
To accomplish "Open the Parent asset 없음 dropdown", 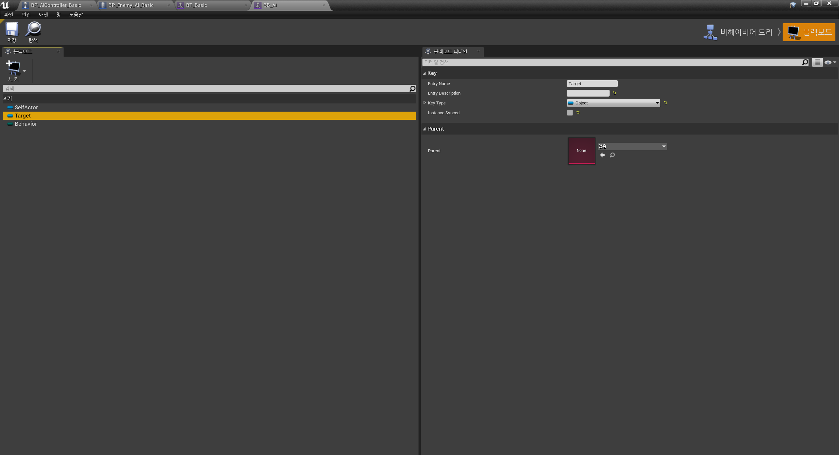I will click(632, 146).
